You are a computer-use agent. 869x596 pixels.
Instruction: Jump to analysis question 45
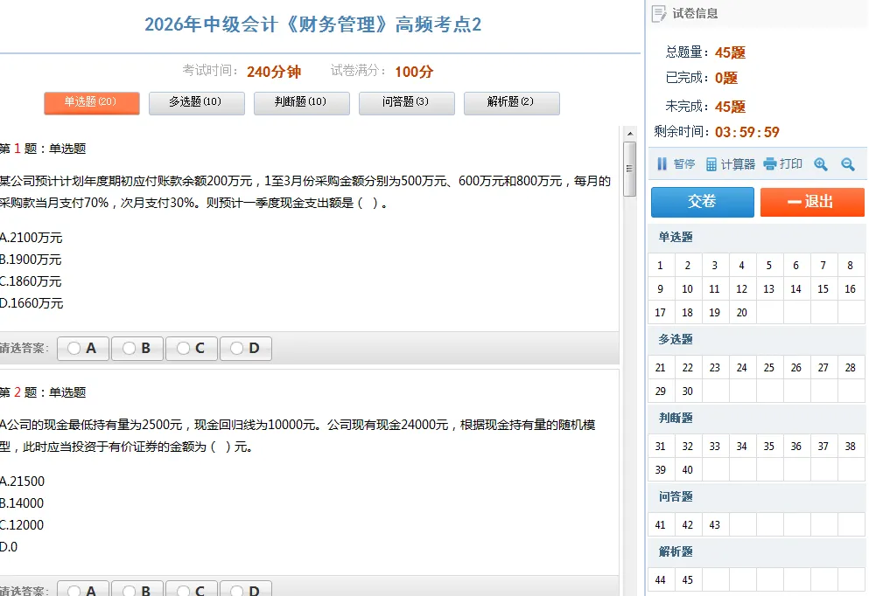688,580
